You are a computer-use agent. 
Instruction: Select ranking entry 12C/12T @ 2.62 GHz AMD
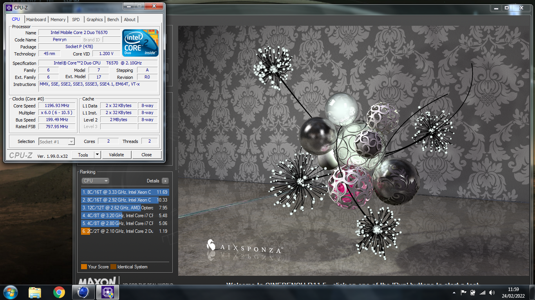125,207
